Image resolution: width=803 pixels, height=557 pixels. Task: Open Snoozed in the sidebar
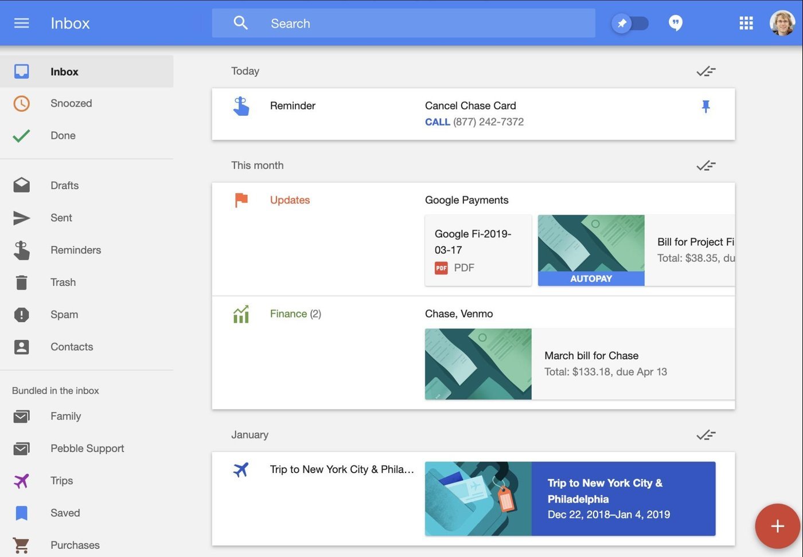point(71,104)
